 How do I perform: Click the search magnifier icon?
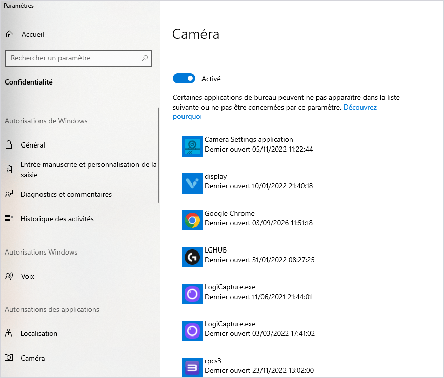pyautogui.click(x=145, y=58)
